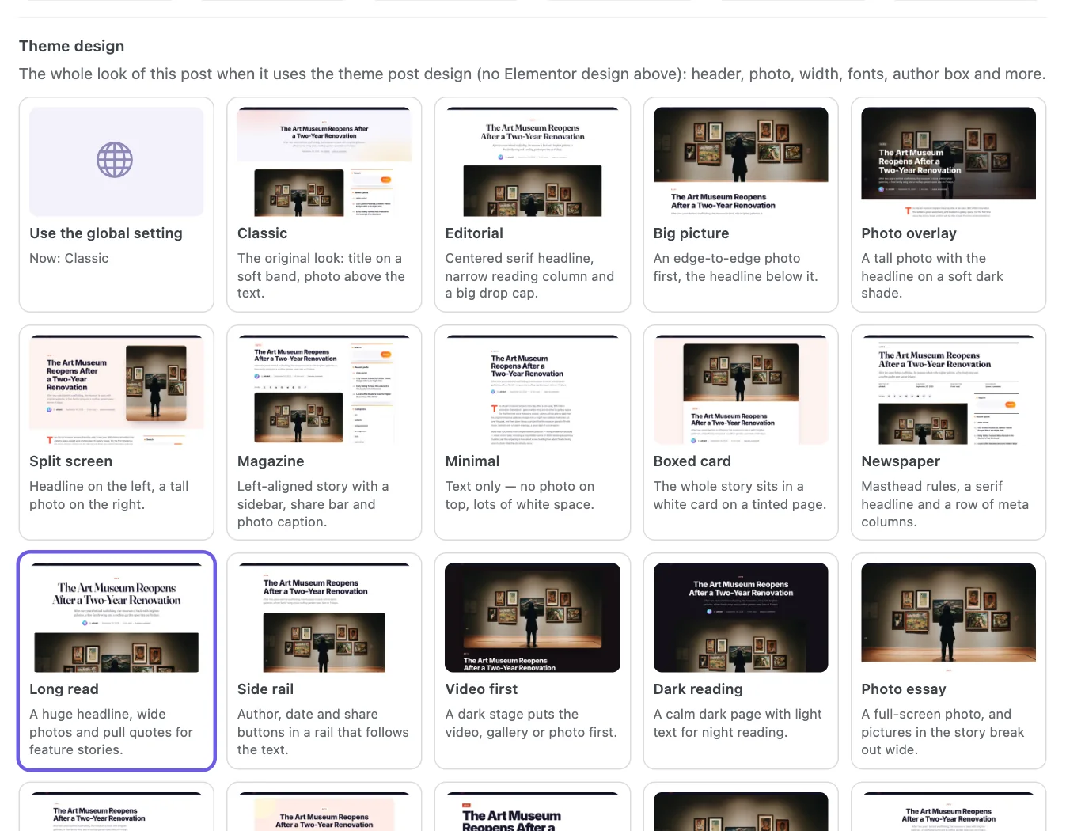Choose the Photo essay preview thumbnail
Screen dimensions: 1066x831
coord(948,617)
